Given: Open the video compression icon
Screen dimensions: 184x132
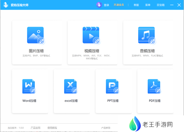Looking at the screenshot, I should [x=92, y=36].
